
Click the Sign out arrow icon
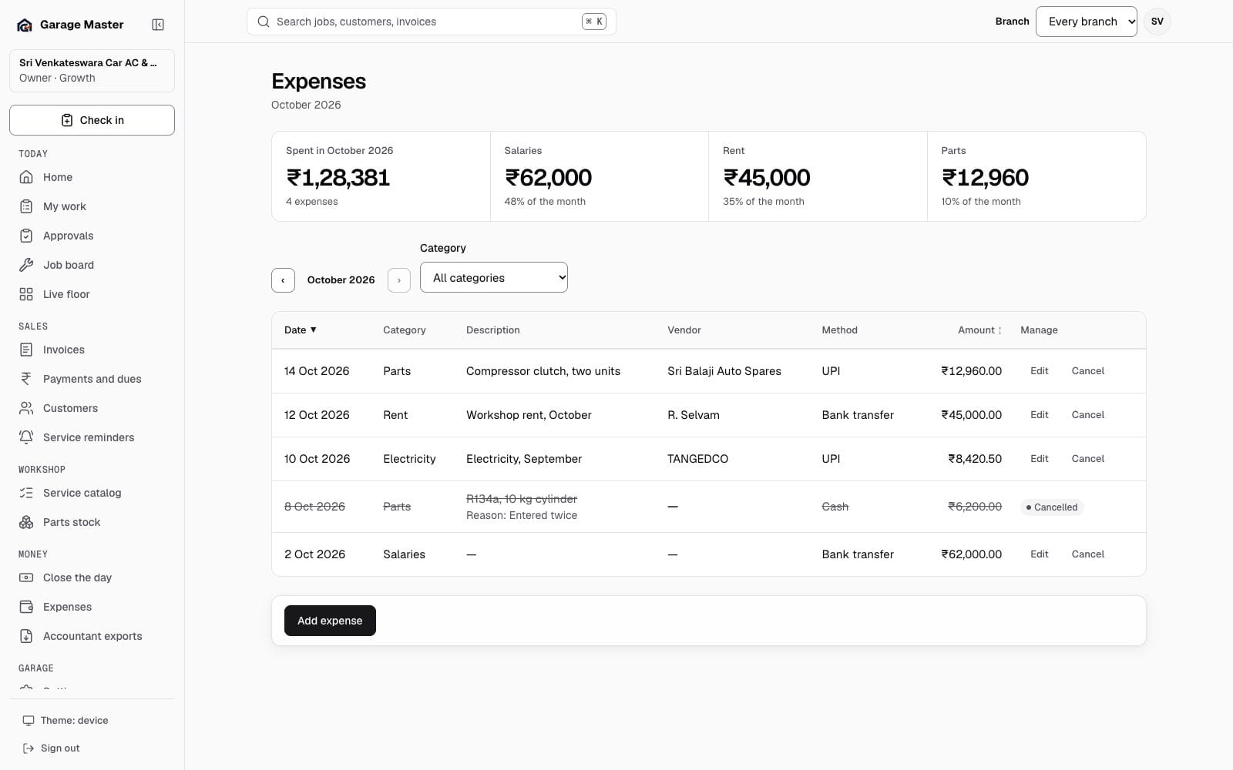pos(29,748)
